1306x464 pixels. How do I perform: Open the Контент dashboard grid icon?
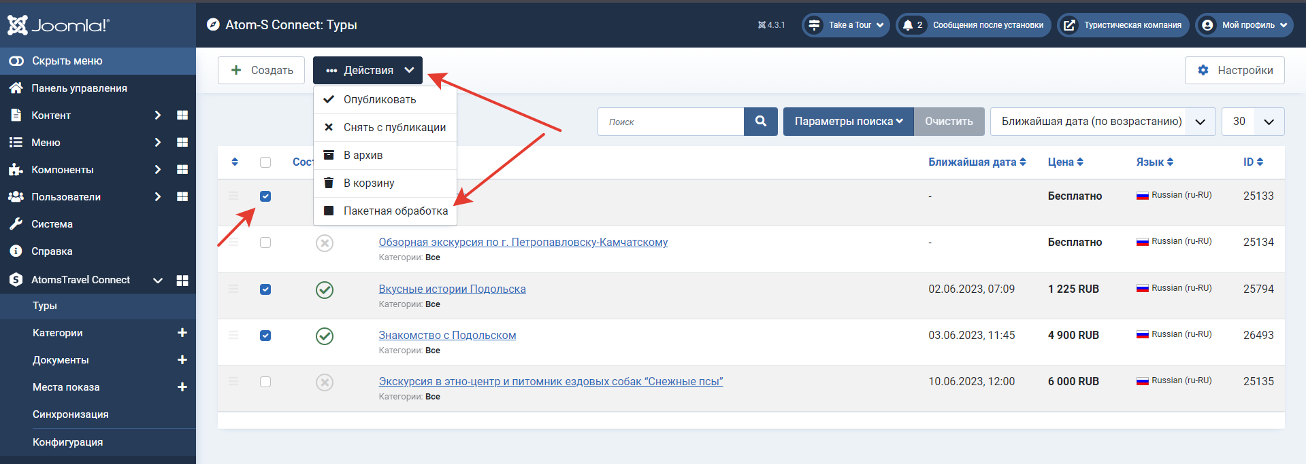(182, 115)
